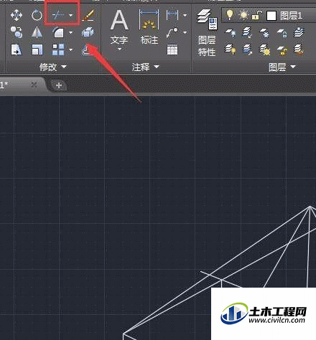
Task: Click the Layer Unlock icon
Action: 282,49
